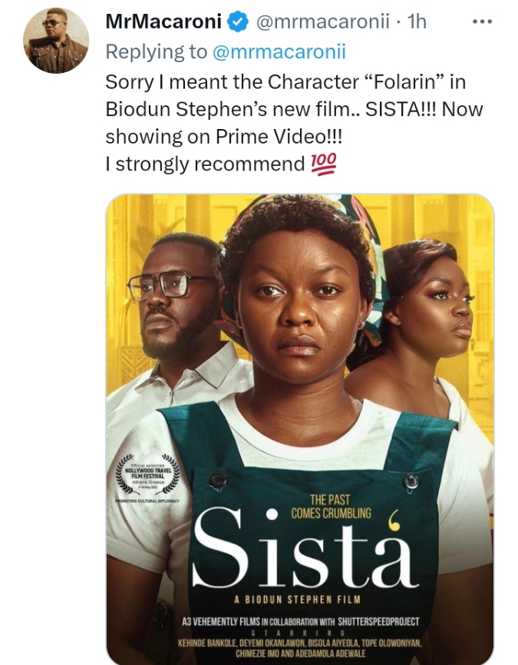Click the "I strongly recommend" text

[x=205, y=164]
